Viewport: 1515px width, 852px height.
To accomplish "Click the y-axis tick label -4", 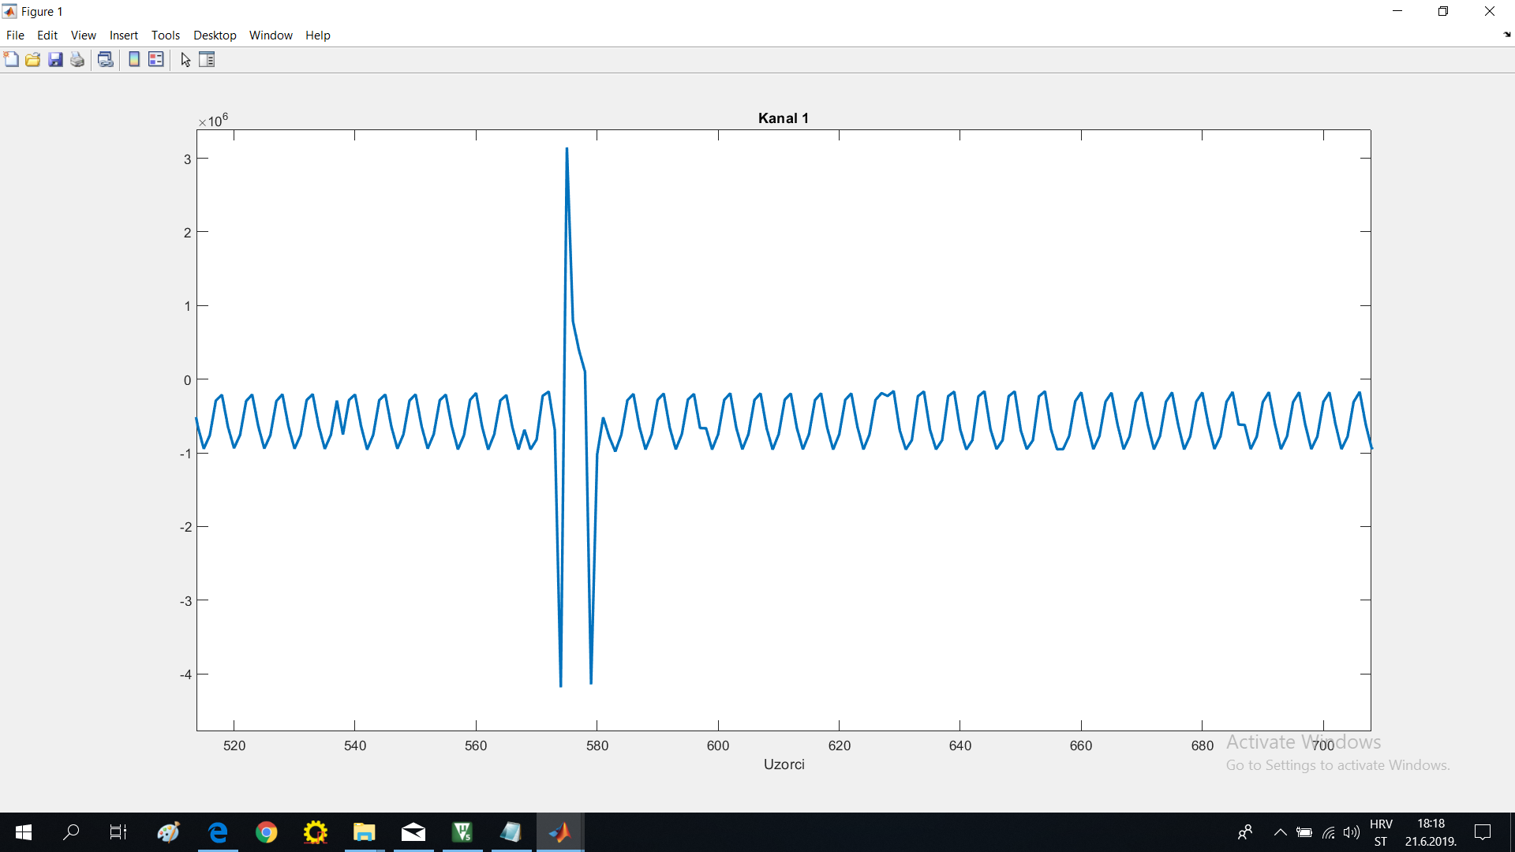I will [185, 674].
